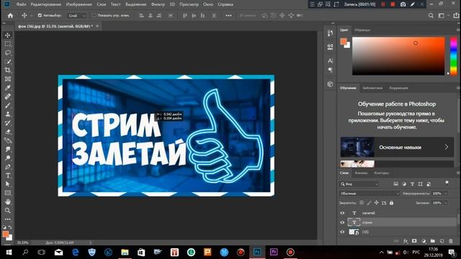
Task: Select the Horizontal Type tool
Action: [x=8, y=176]
